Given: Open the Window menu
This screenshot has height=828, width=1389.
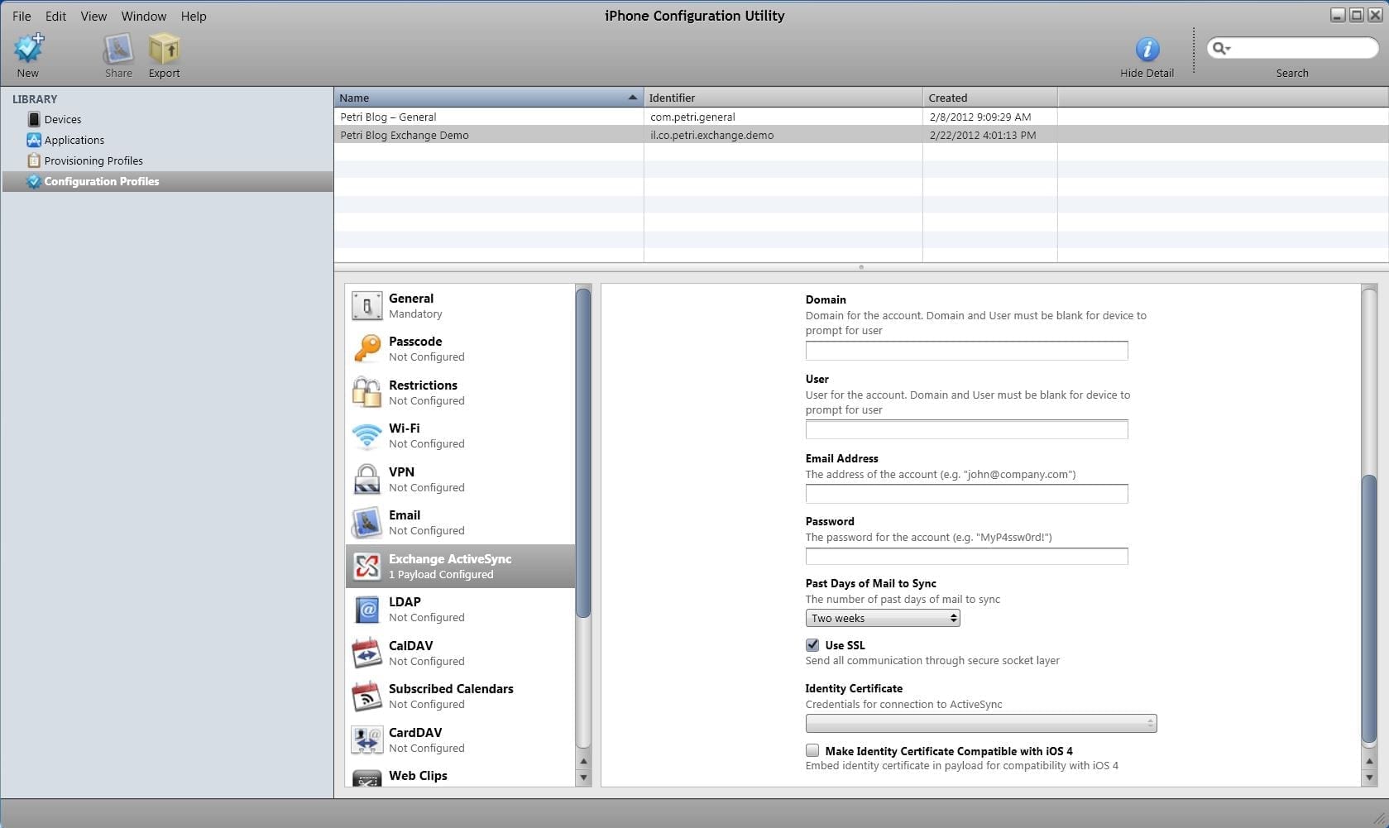Looking at the screenshot, I should (144, 16).
